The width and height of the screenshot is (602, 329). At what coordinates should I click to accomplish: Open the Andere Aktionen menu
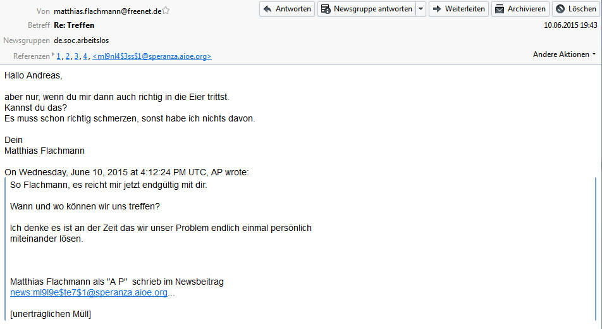(564, 54)
